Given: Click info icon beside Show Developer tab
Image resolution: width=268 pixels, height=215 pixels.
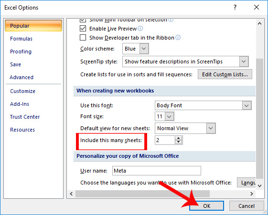Looking at the screenshot, I should pos(178,38).
